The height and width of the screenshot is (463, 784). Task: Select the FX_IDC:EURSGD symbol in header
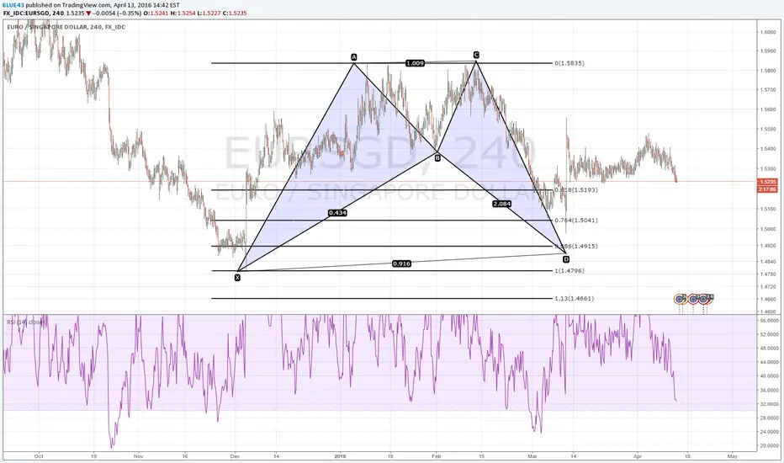point(27,13)
